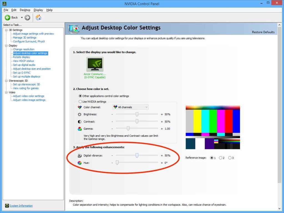Click the Hue slider thumb
The width and height of the screenshot is (284, 213).
117,163
